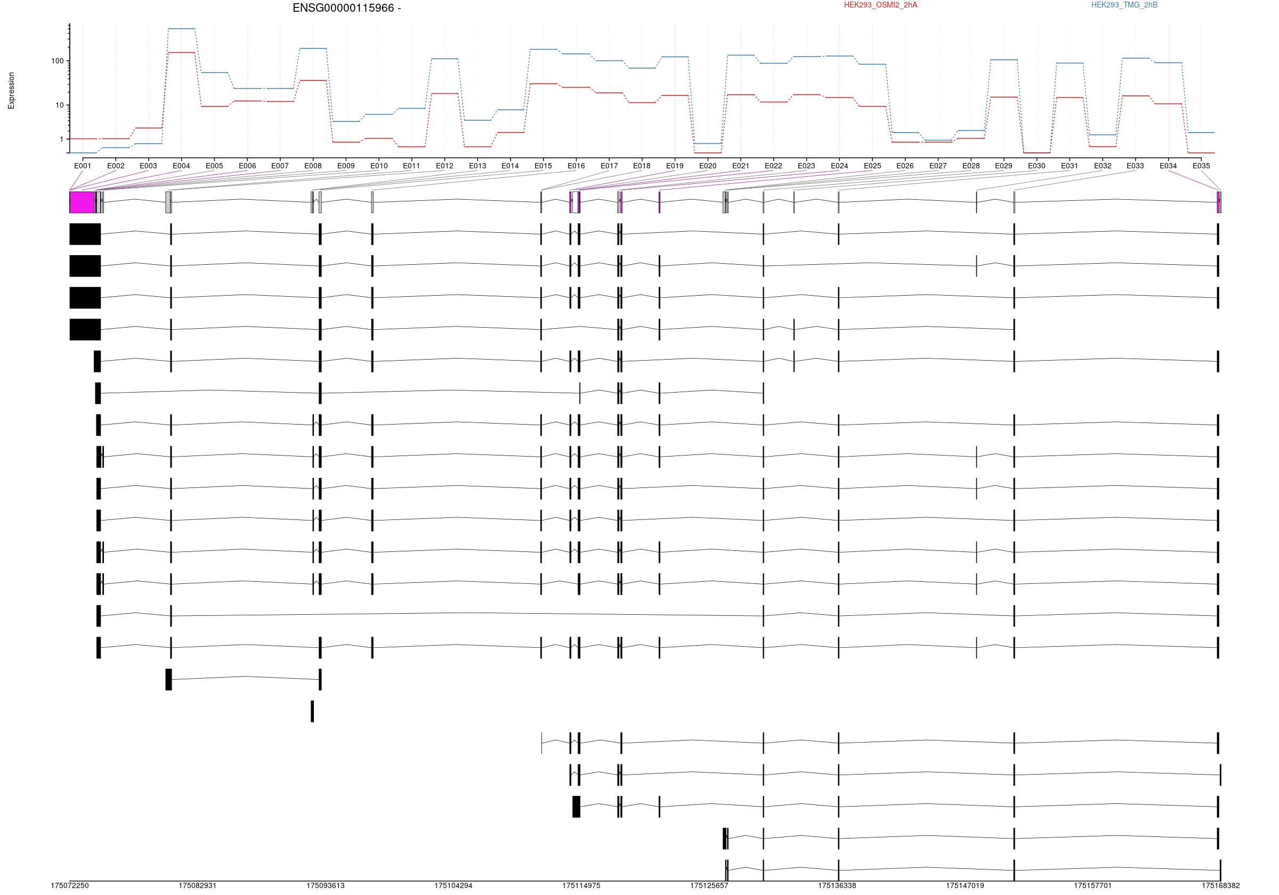1279x895 pixels.
Task: Click the exon label E002
Action: click(116, 166)
